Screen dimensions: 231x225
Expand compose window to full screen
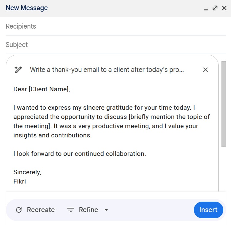(215, 8)
